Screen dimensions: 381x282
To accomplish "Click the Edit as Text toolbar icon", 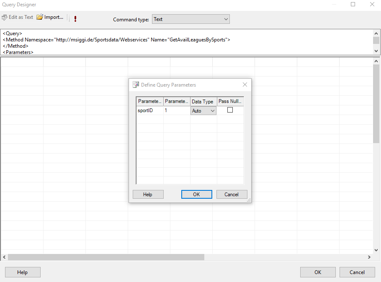I will [5, 18].
